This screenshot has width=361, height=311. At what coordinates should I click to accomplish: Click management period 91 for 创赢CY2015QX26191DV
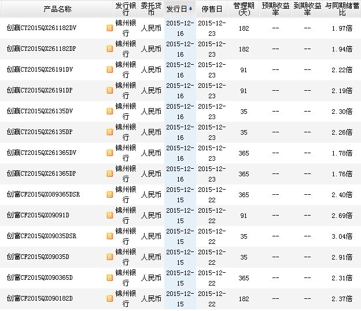pos(244,70)
